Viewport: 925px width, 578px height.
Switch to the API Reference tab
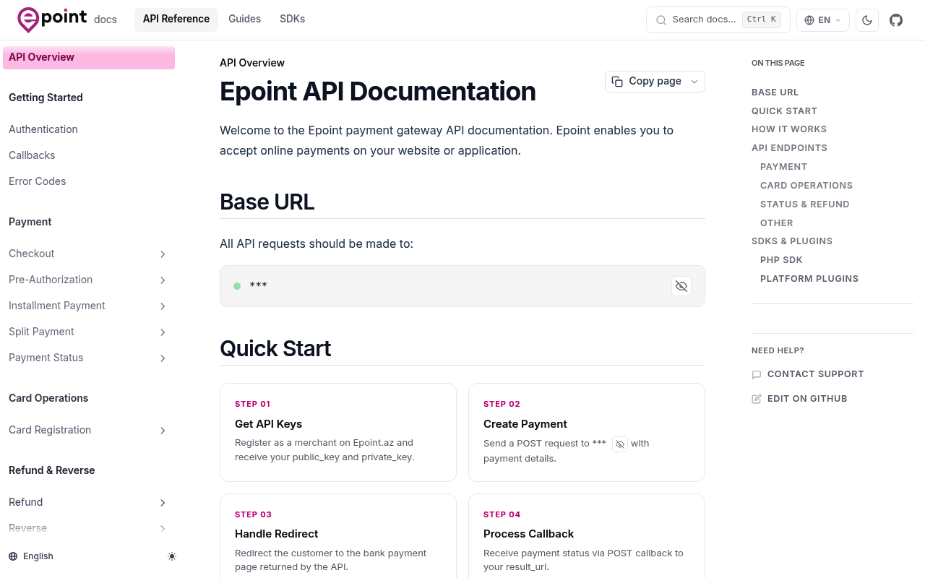point(176,20)
